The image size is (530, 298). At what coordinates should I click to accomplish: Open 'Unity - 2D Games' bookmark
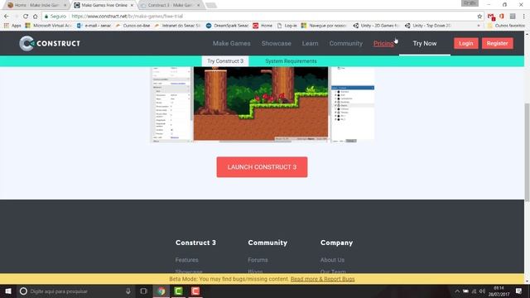point(376,26)
